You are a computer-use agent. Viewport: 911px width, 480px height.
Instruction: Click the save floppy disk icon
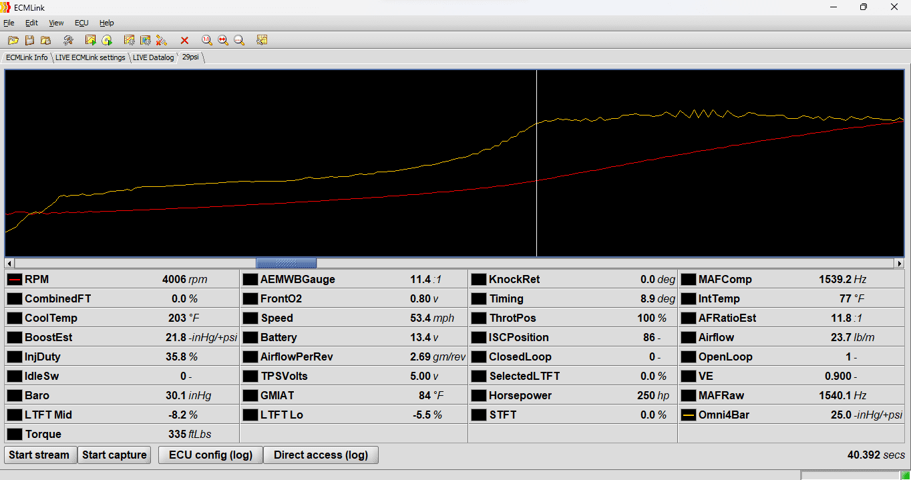pos(29,41)
